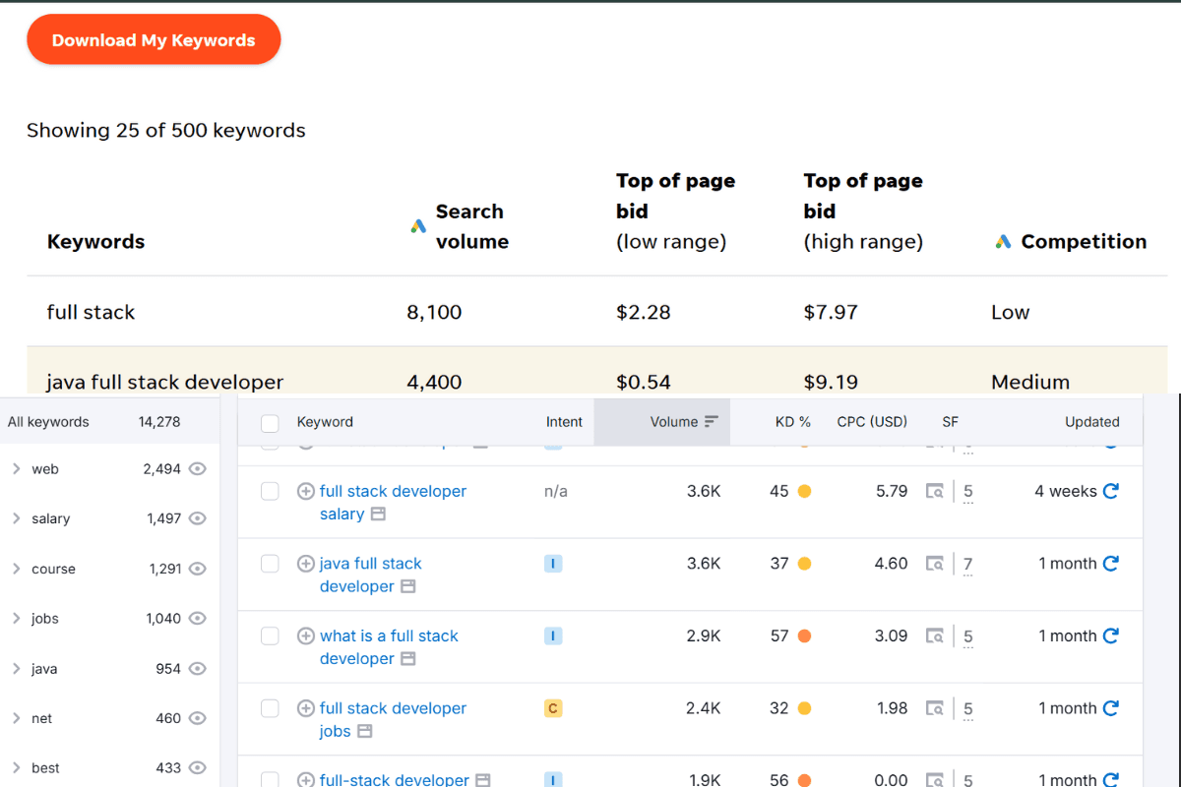The width and height of the screenshot is (1181, 787).
Task: Click the plus icon beside 'full stack developer jobs'
Action: pyautogui.click(x=306, y=708)
